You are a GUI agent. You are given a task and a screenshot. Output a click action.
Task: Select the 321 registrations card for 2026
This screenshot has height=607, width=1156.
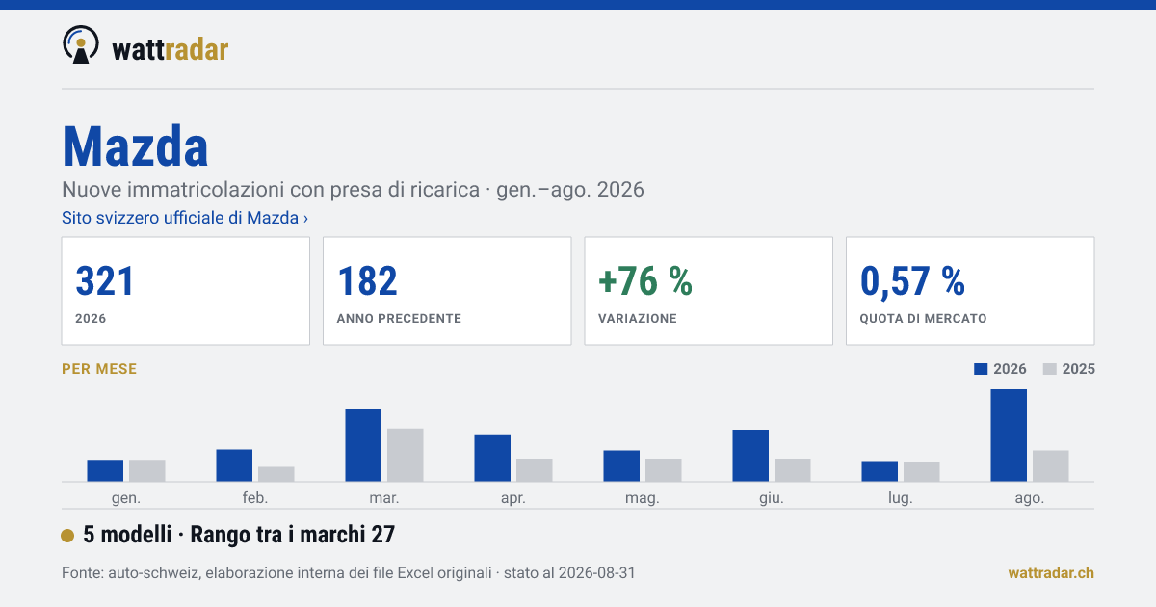(186, 291)
